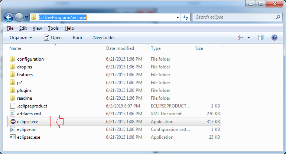Click the folder icon in address bar
This screenshot has width=286, height=154.
tap(33, 17)
